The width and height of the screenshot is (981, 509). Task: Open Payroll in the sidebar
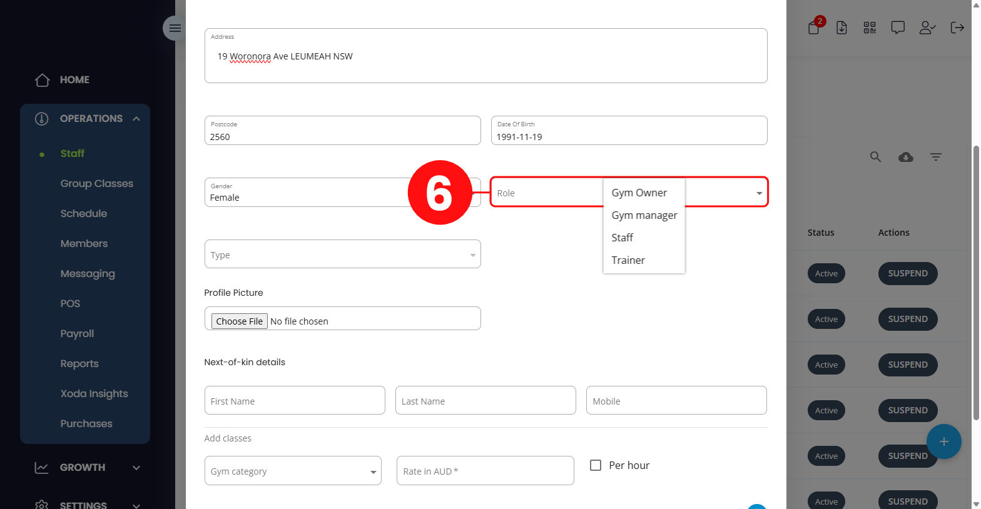[x=77, y=334]
